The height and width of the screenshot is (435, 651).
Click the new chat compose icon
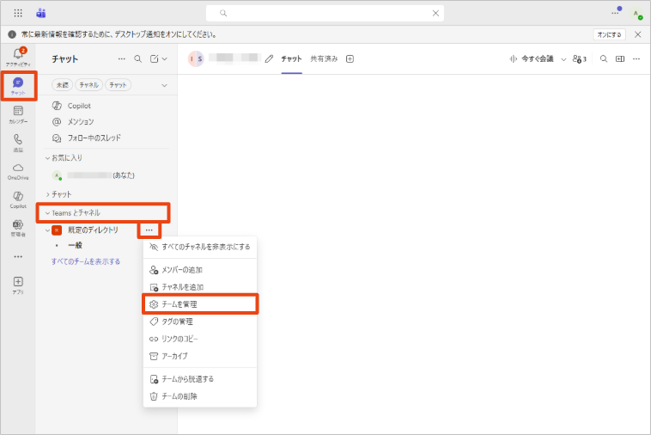(154, 59)
